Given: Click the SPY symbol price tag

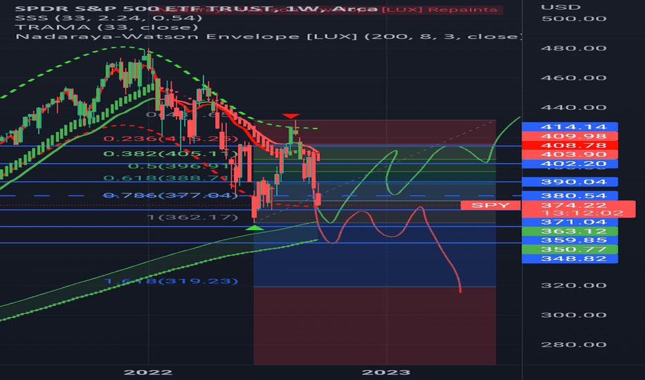Looking at the screenshot, I should coord(491,205).
